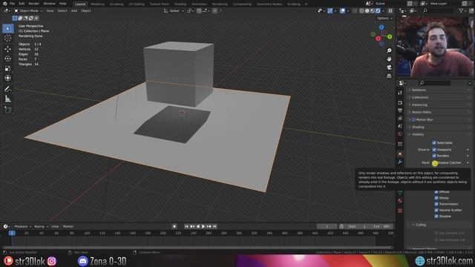Image resolution: width=475 pixels, height=267 pixels.
Task: Open the Modifier wrench properties tab
Action: tap(400, 162)
